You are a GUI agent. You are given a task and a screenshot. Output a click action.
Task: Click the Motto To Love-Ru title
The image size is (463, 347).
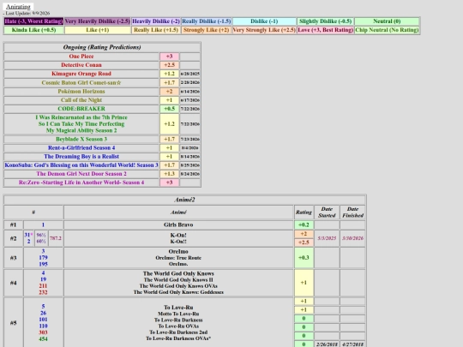178,314
